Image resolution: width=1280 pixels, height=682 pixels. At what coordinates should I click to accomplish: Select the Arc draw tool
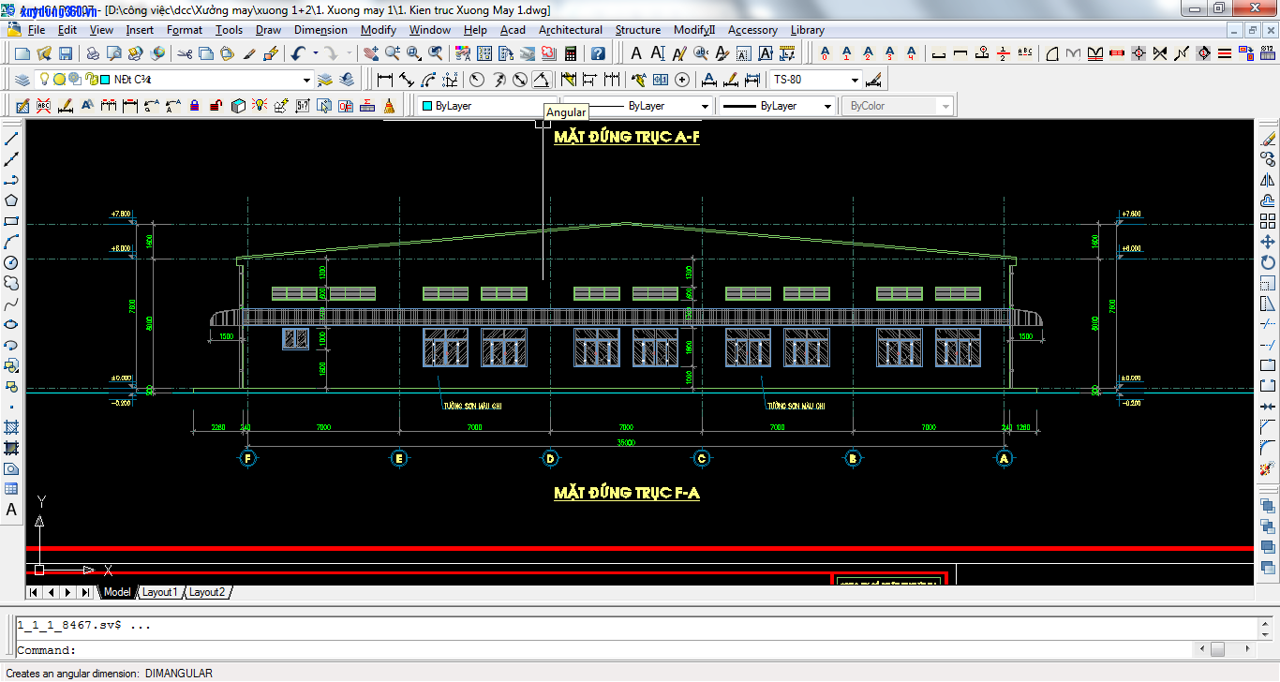pyautogui.click(x=12, y=242)
